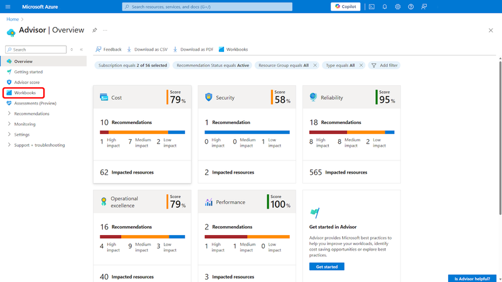View 16 Recommendations for Operational excellence

coord(126,227)
